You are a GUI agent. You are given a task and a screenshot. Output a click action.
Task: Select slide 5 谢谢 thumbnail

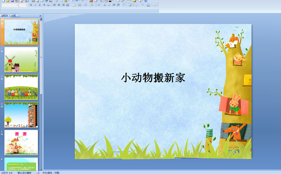tap(21, 142)
